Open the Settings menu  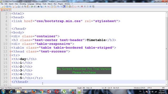(38, 4)
